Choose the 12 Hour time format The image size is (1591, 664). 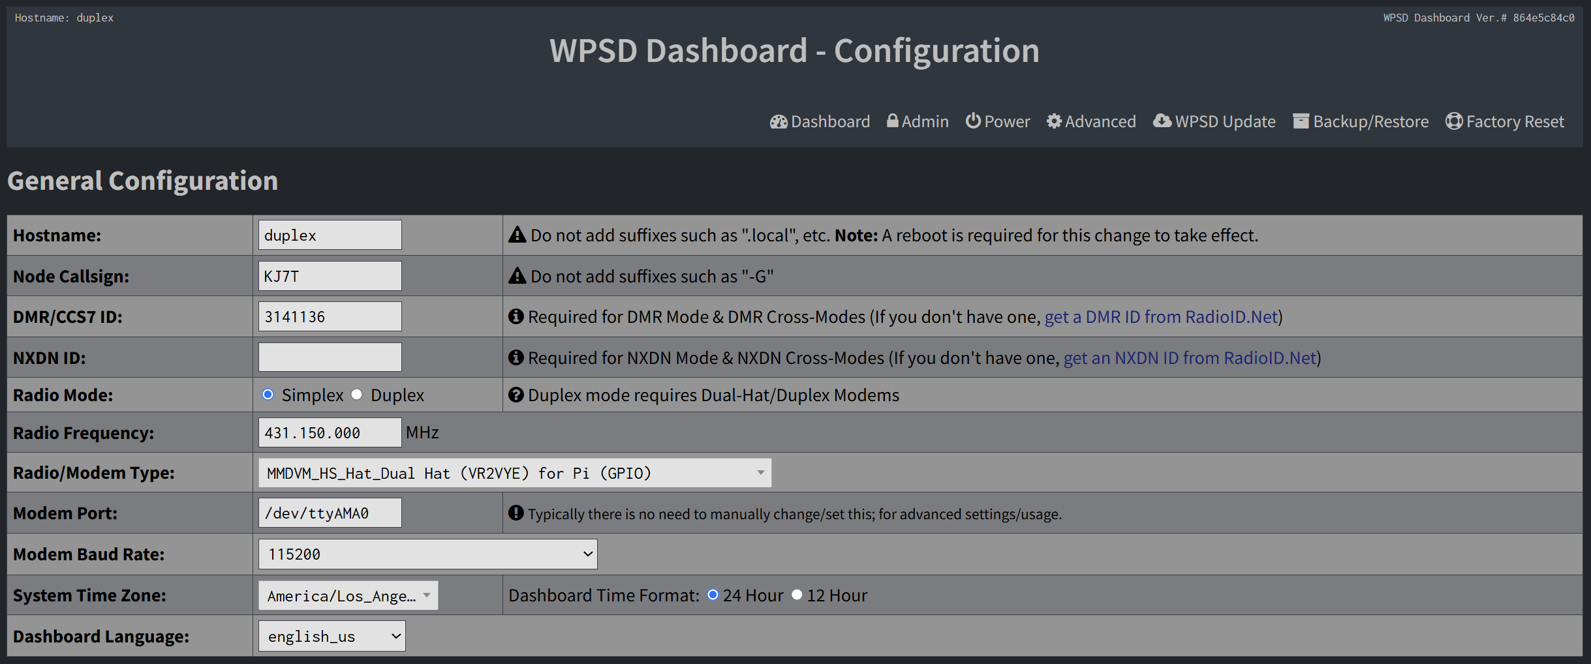point(797,595)
